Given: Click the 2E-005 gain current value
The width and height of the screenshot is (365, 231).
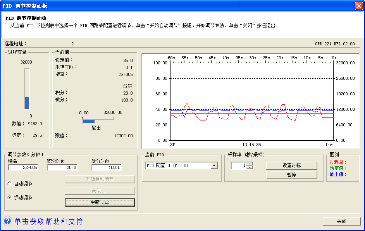Looking at the screenshot, I should pyautogui.click(x=126, y=74).
